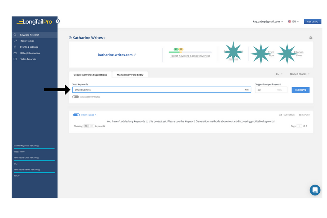Viewport: 327px width, 218px height.
Task: Open the United States country dropdown
Action: (x=300, y=74)
